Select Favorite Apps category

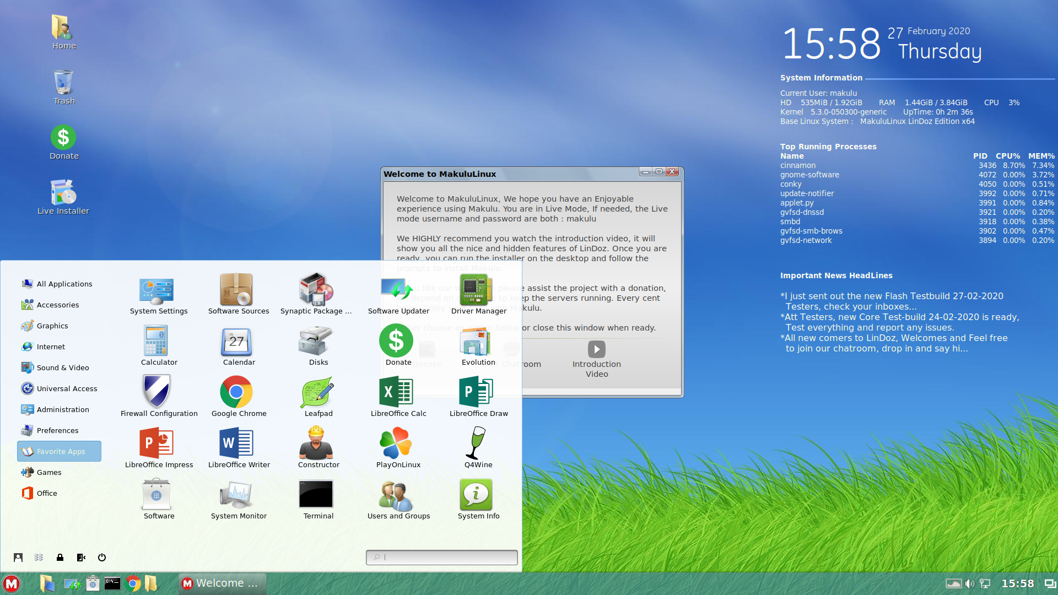click(59, 451)
